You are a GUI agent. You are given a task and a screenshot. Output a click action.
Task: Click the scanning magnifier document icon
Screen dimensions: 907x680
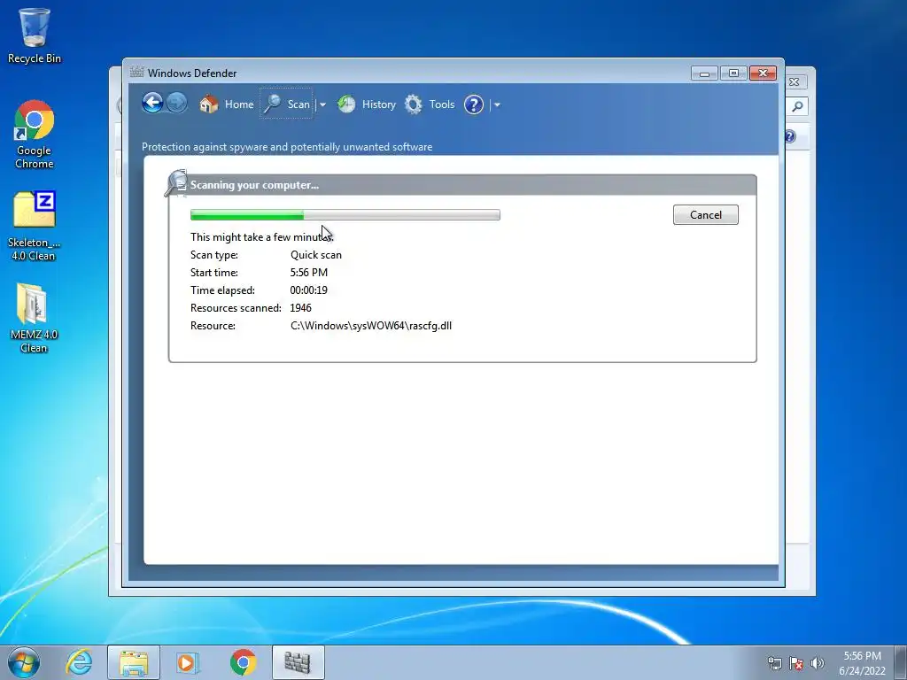tap(176, 182)
